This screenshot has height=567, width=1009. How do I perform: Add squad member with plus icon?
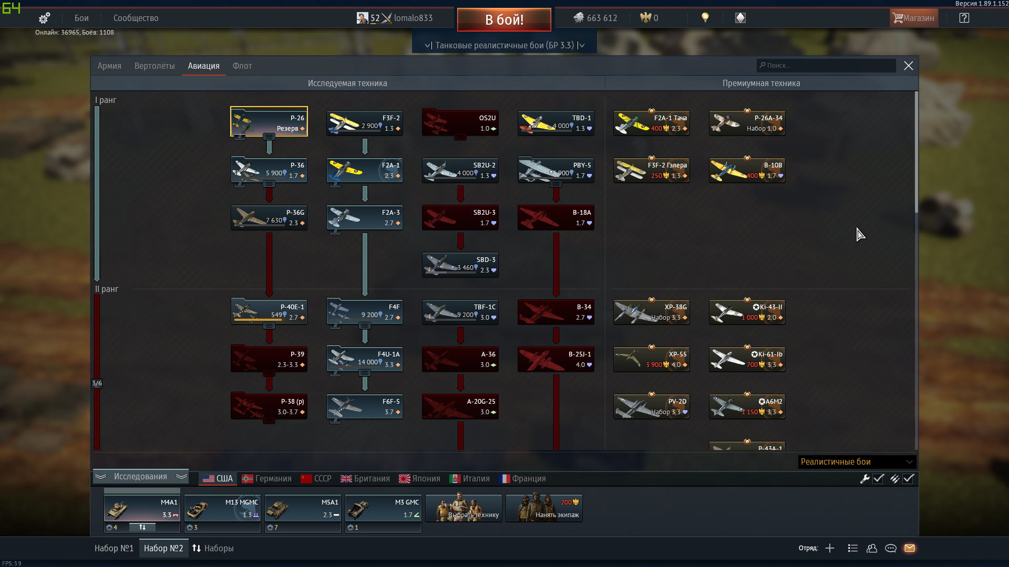(x=830, y=548)
